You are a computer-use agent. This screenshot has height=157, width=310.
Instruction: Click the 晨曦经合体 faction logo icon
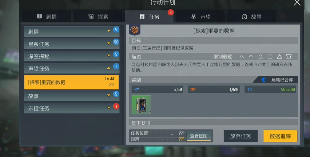click(x=263, y=80)
